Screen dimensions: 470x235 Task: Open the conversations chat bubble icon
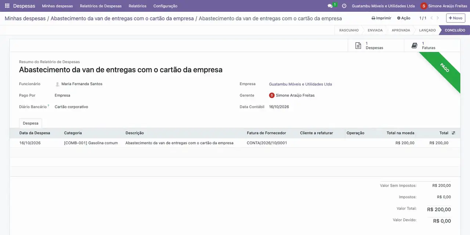click(x=330, y=6)
